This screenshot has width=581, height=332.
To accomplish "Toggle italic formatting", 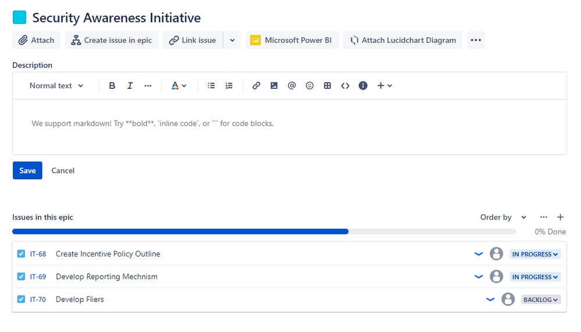I will [x=130, y=86].
